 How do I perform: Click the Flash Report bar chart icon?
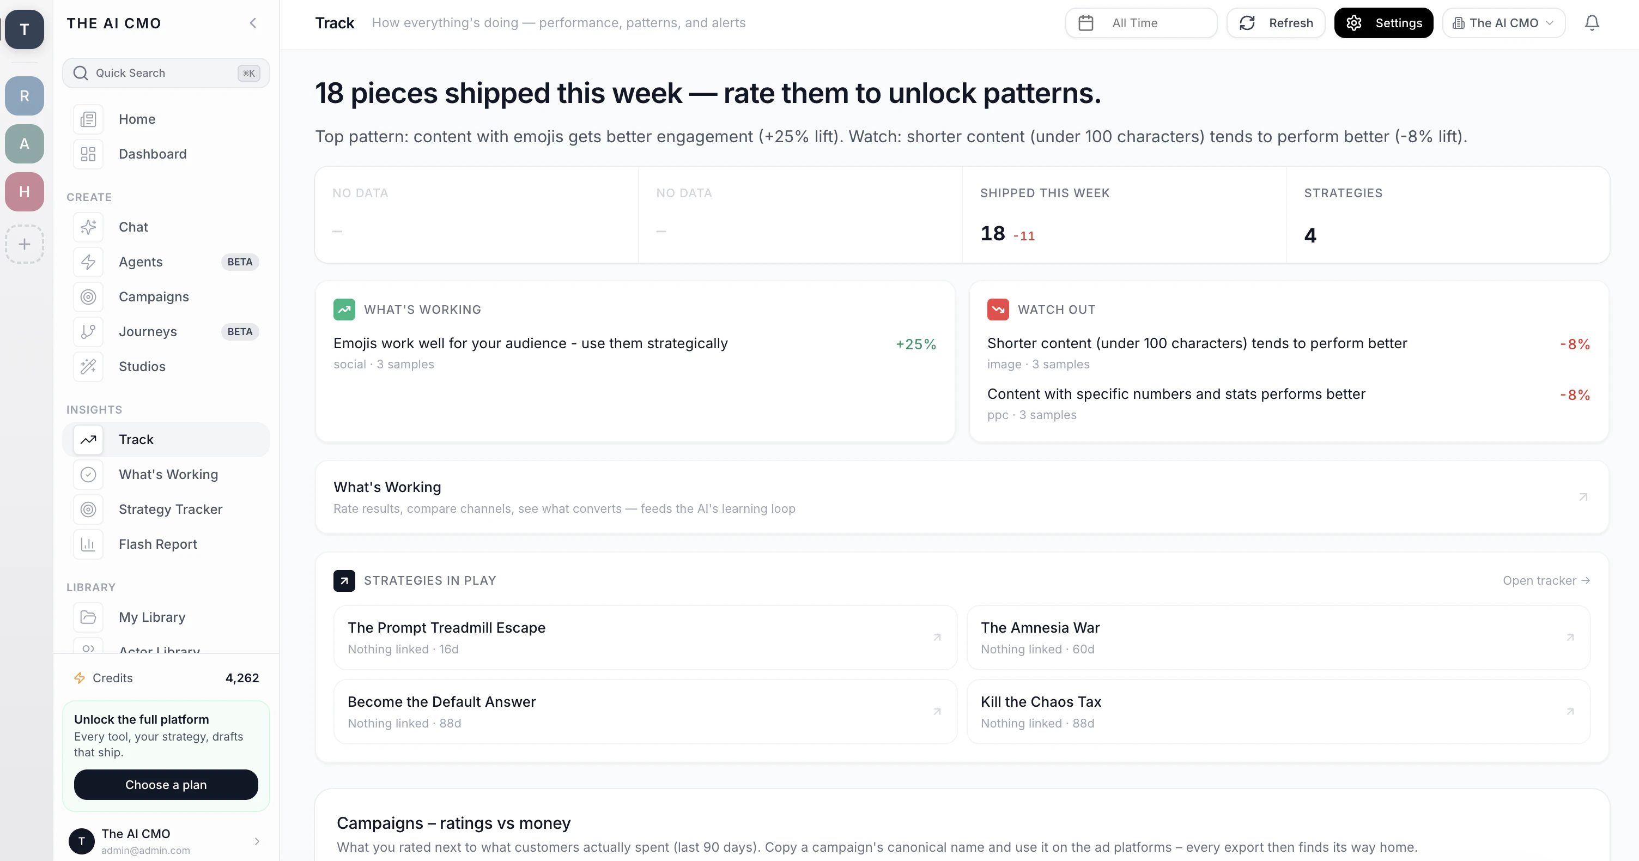[88, 544]
